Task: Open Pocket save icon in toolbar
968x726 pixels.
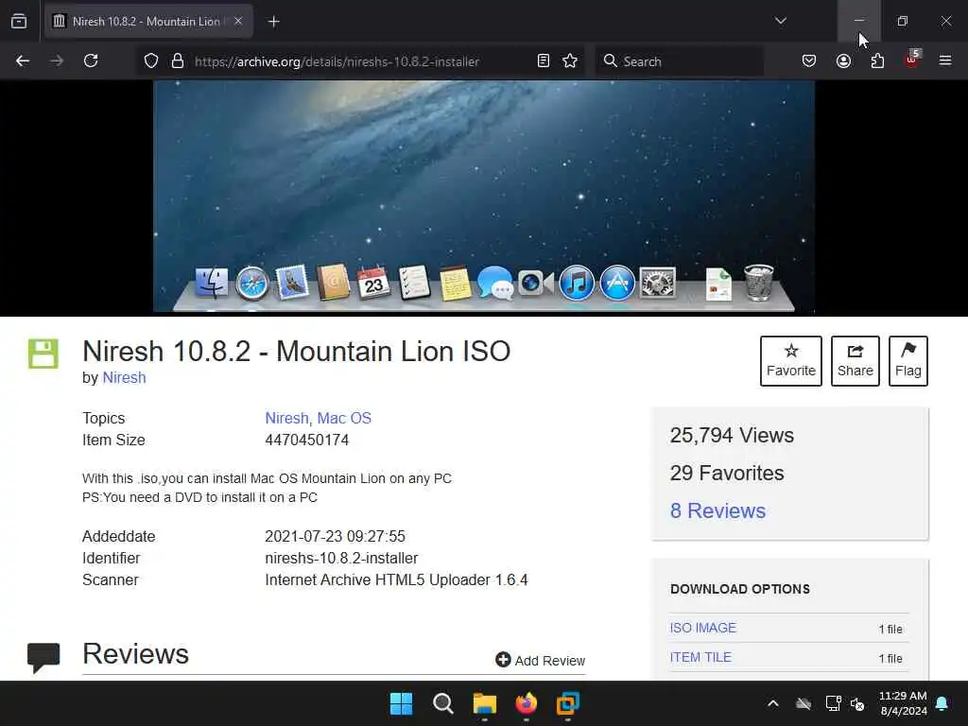Action: pos(809,60)
